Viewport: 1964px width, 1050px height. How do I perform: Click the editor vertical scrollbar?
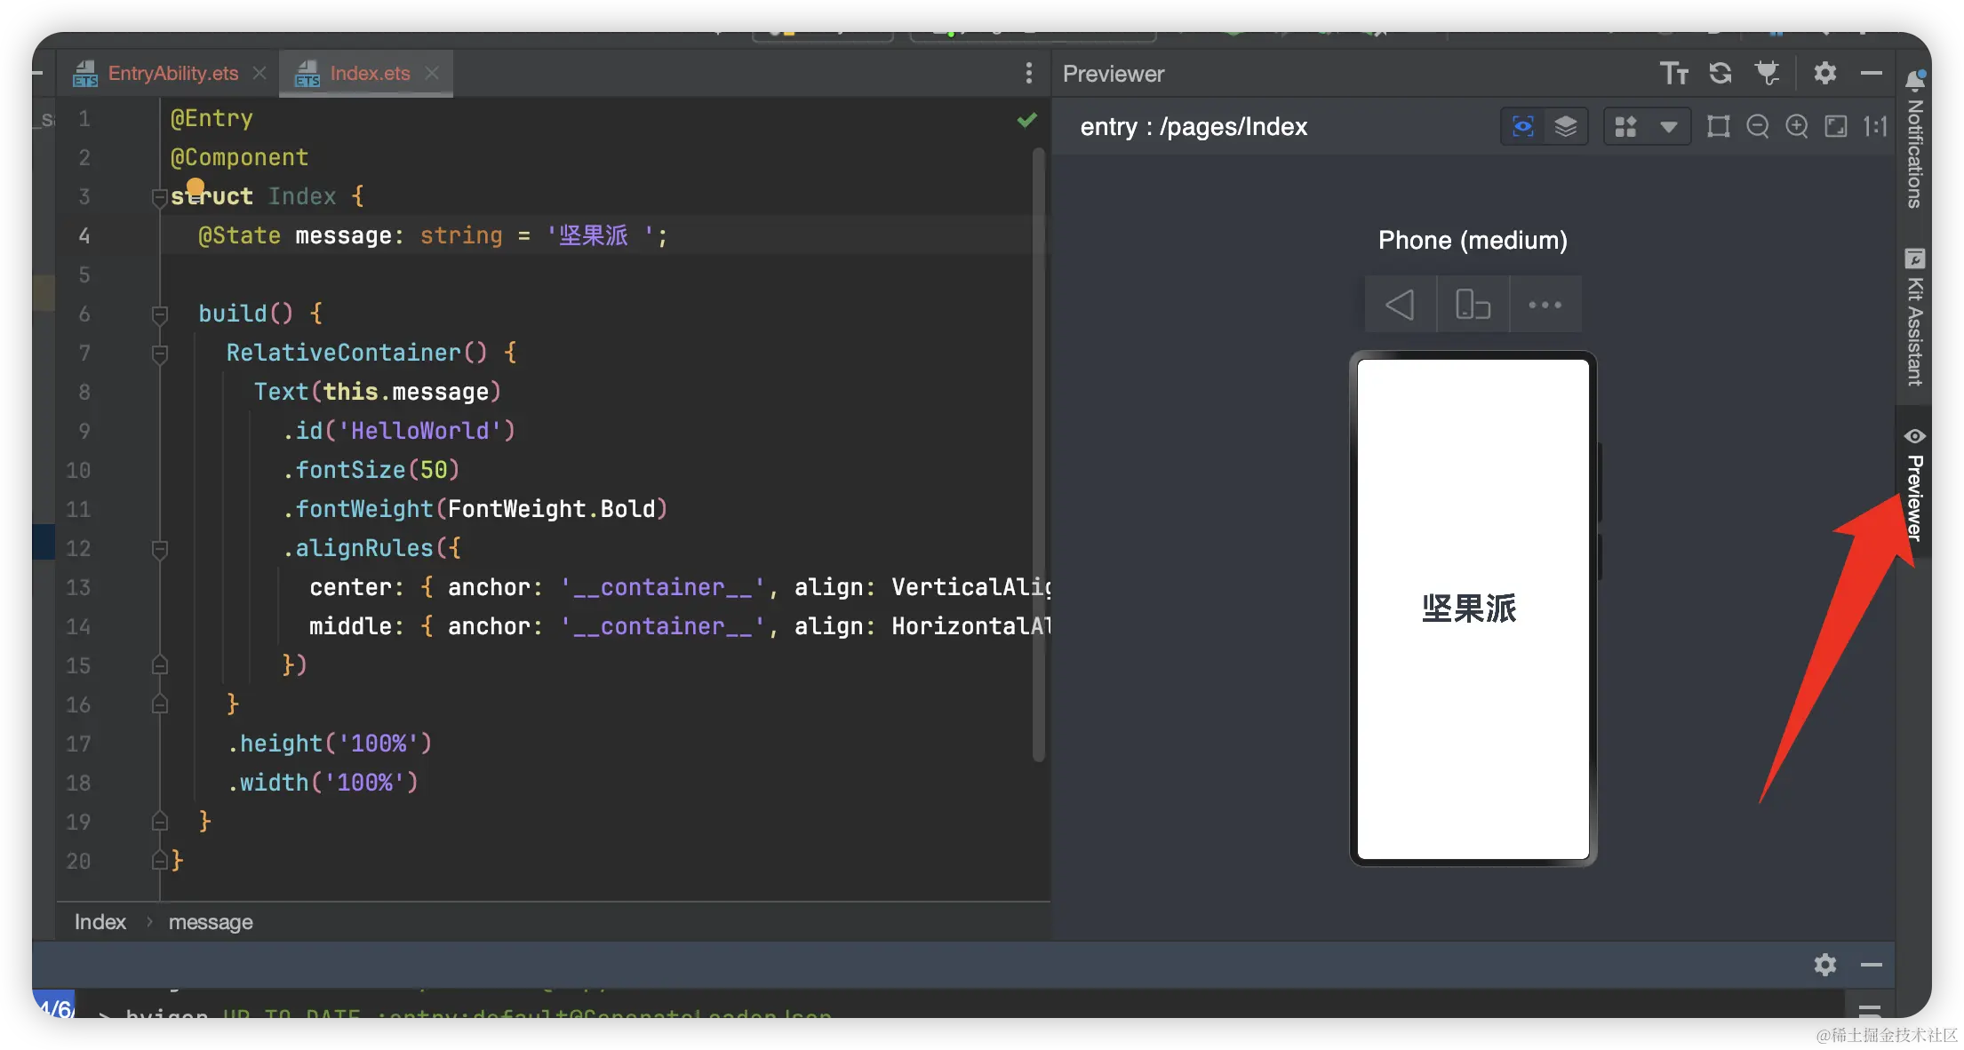[1038, 453]
